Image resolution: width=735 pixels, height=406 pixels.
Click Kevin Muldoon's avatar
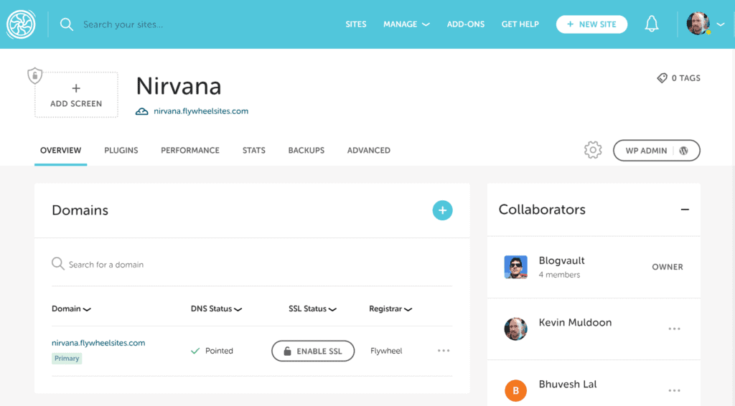(x=515, y=329)
